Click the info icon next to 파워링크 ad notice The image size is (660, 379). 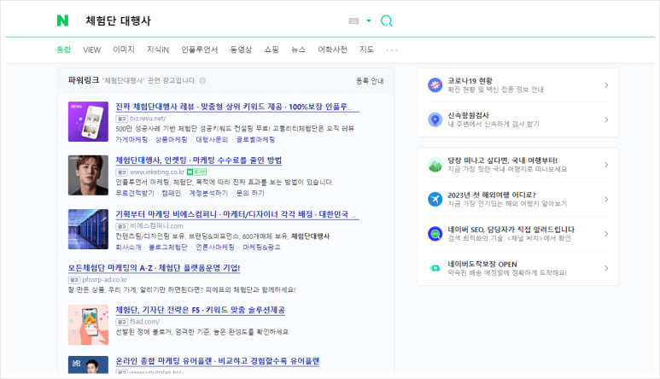pyautogui.click(x=202, y=80)
